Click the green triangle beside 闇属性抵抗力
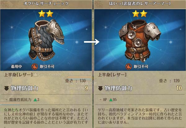The image size is (186, 128). pyautogui.click(x=35, y=100)
